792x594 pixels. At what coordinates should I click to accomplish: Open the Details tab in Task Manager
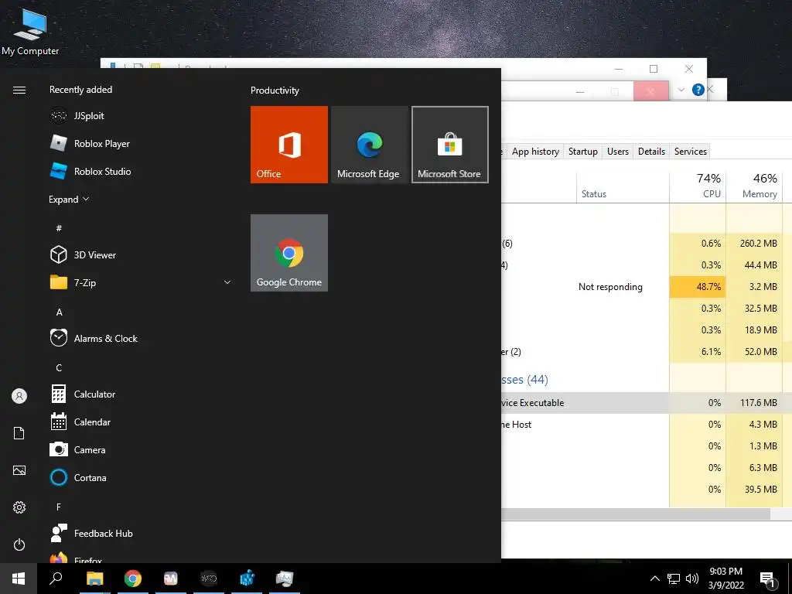coord(651,152)
